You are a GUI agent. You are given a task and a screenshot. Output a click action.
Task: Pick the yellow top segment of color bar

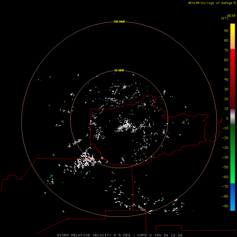point(233,36)
